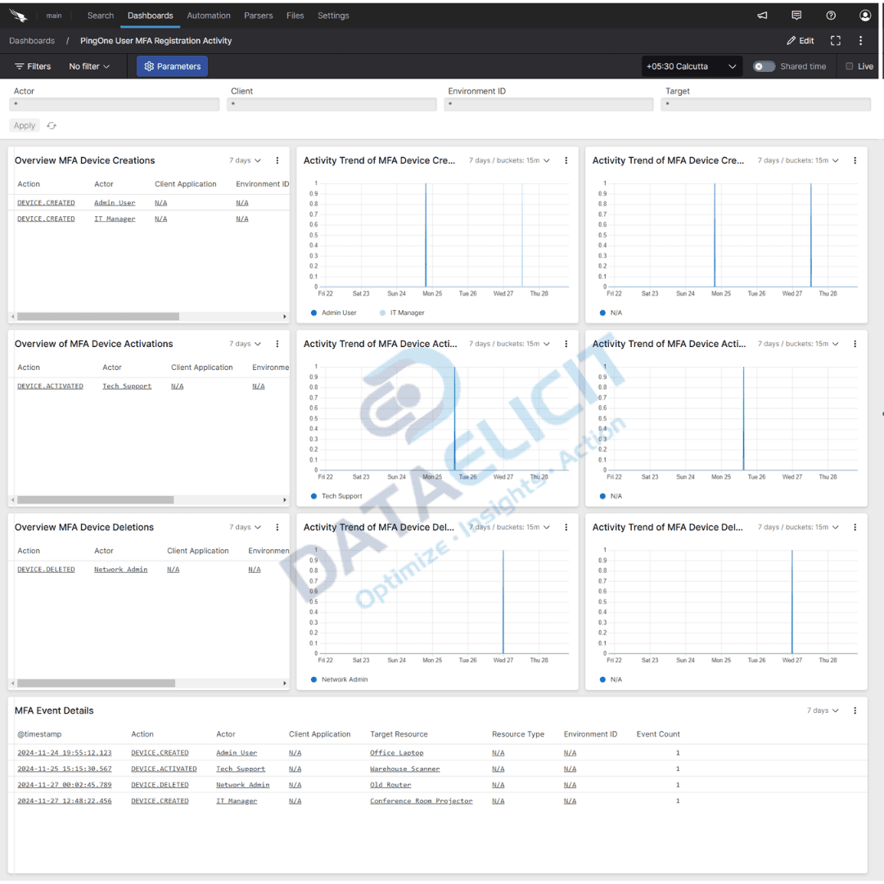Image resolution: width=884 pixels, height=884 pixels.
Task: Switch to the Automation tab
Action: click(x=209, y=15)
